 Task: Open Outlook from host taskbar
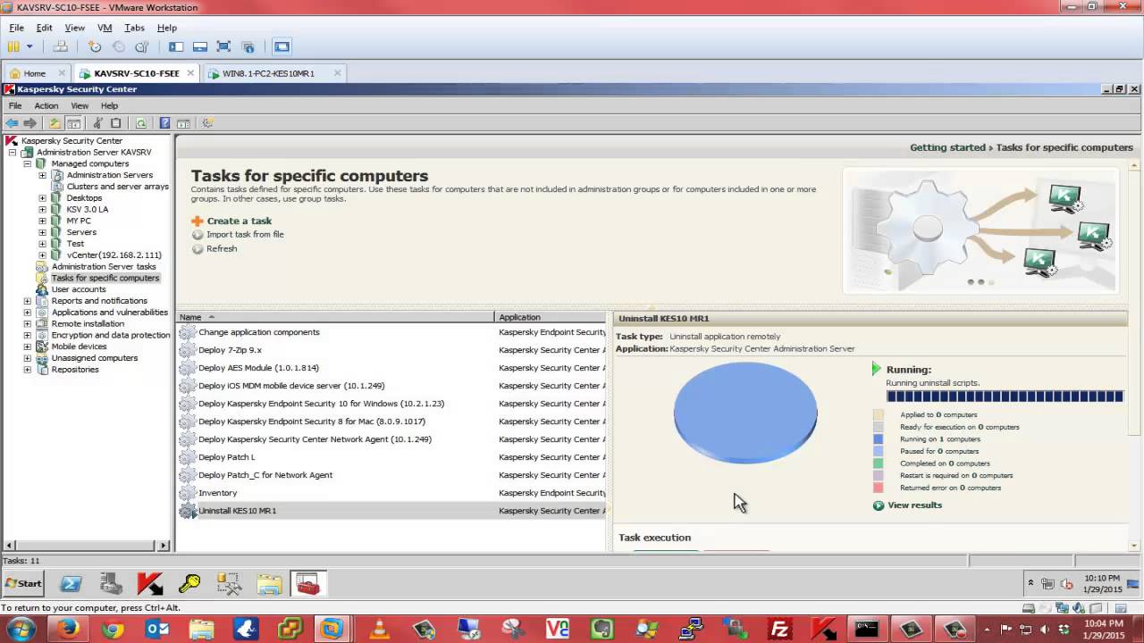(x=157, y=630)
